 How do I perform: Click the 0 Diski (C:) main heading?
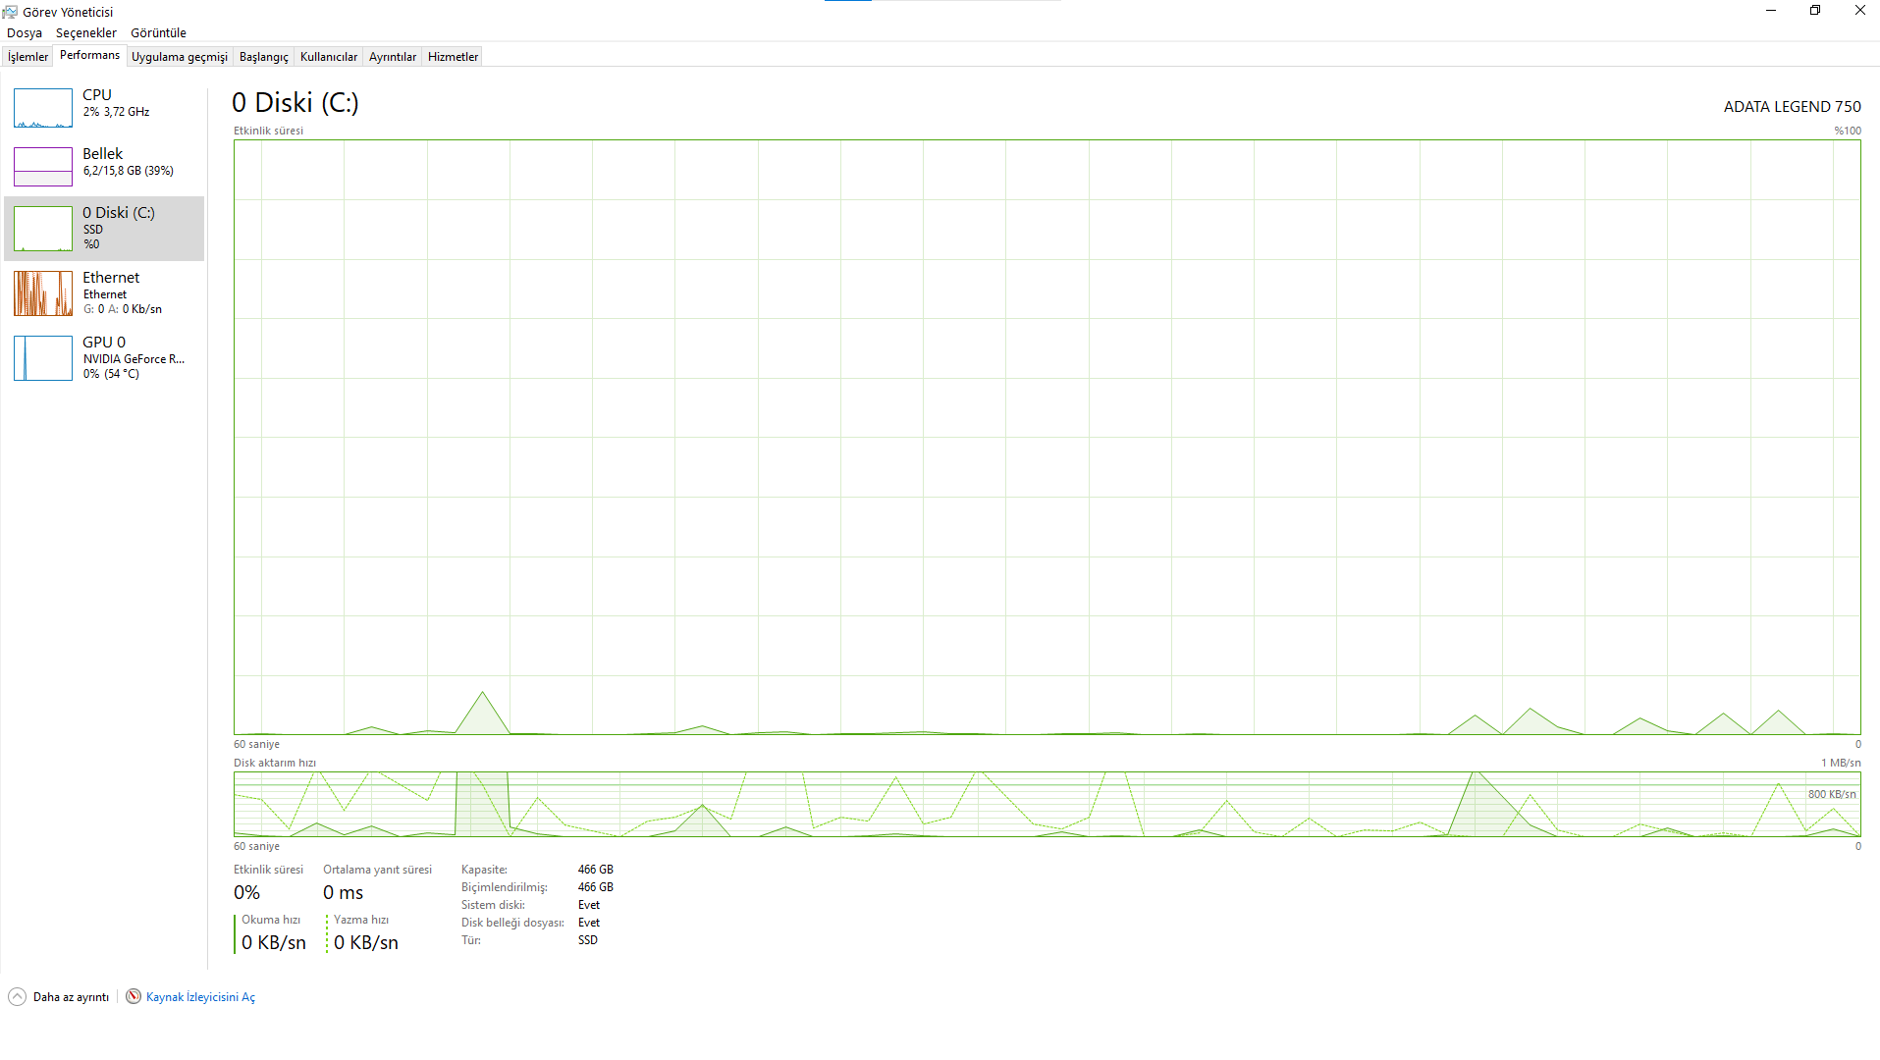tap(295, 103)
